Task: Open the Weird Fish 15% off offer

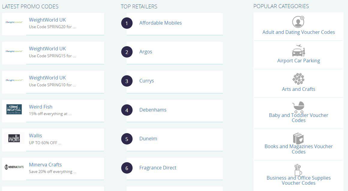Action: 41,107
